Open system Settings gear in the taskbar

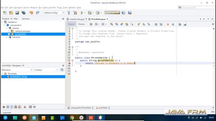tap(81, 118)
